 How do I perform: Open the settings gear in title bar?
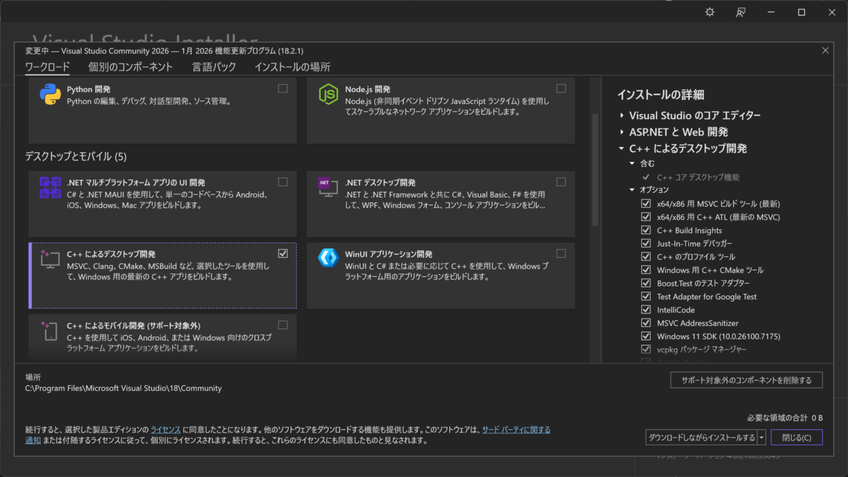[x=710, y=13]
